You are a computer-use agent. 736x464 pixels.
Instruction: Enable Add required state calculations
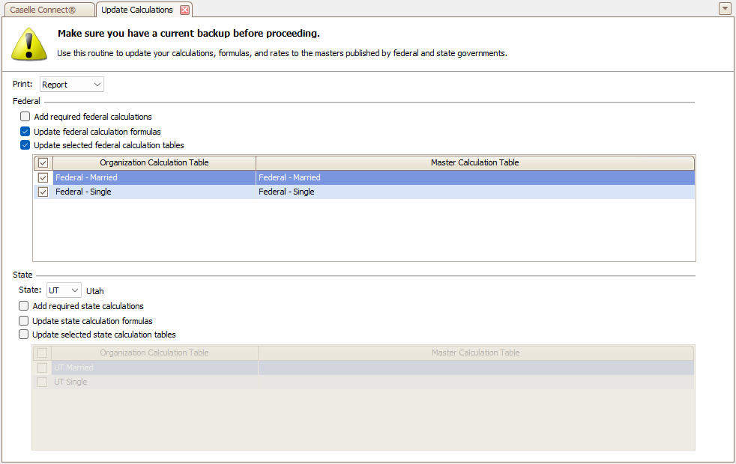25,306
